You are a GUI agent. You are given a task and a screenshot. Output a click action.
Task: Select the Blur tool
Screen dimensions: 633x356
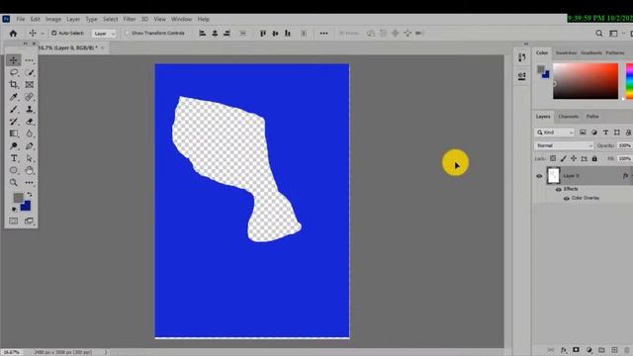pos(29,133)
